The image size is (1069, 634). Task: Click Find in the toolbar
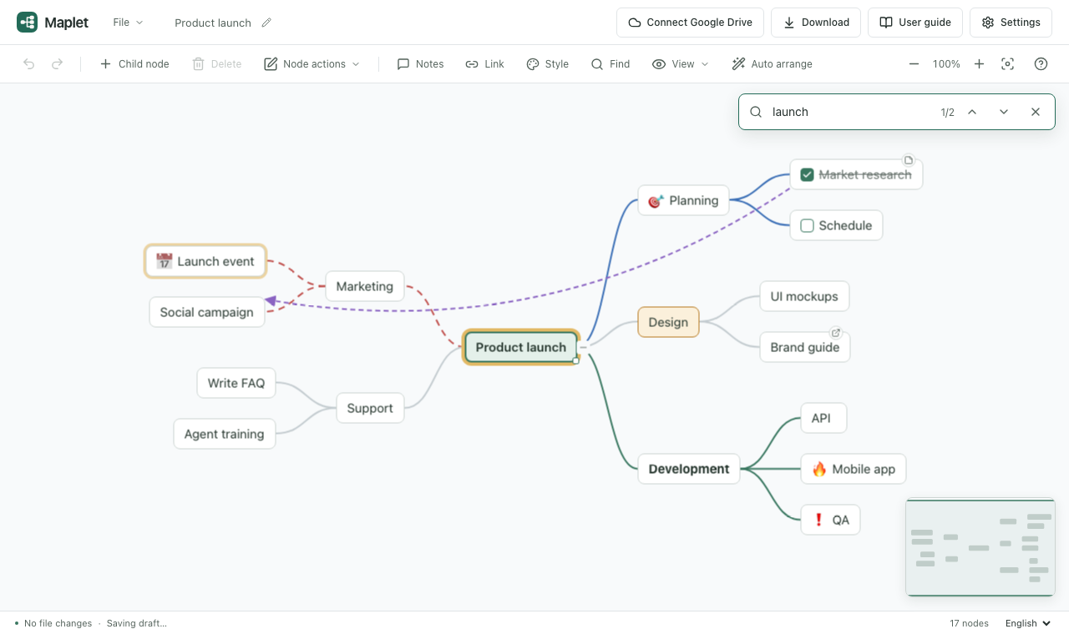(610, 64)
